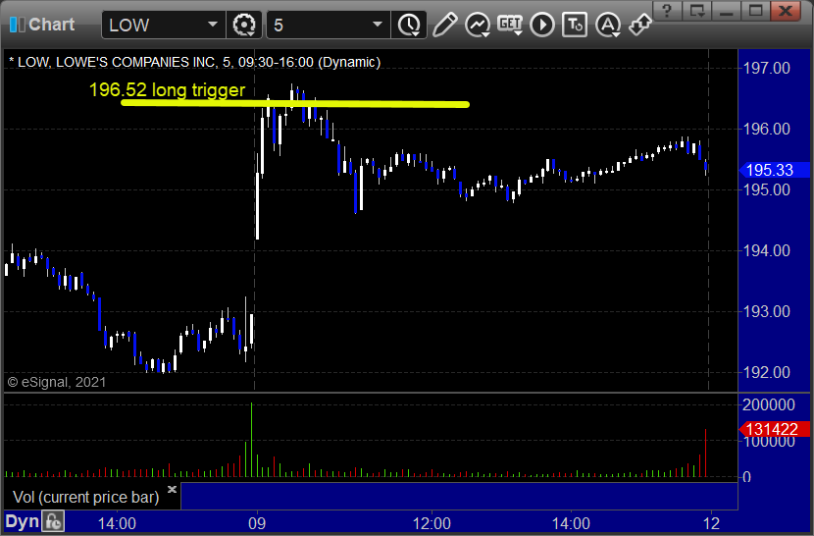Select the pencil drawing tool
814x536 pixels.
point(445,25)
